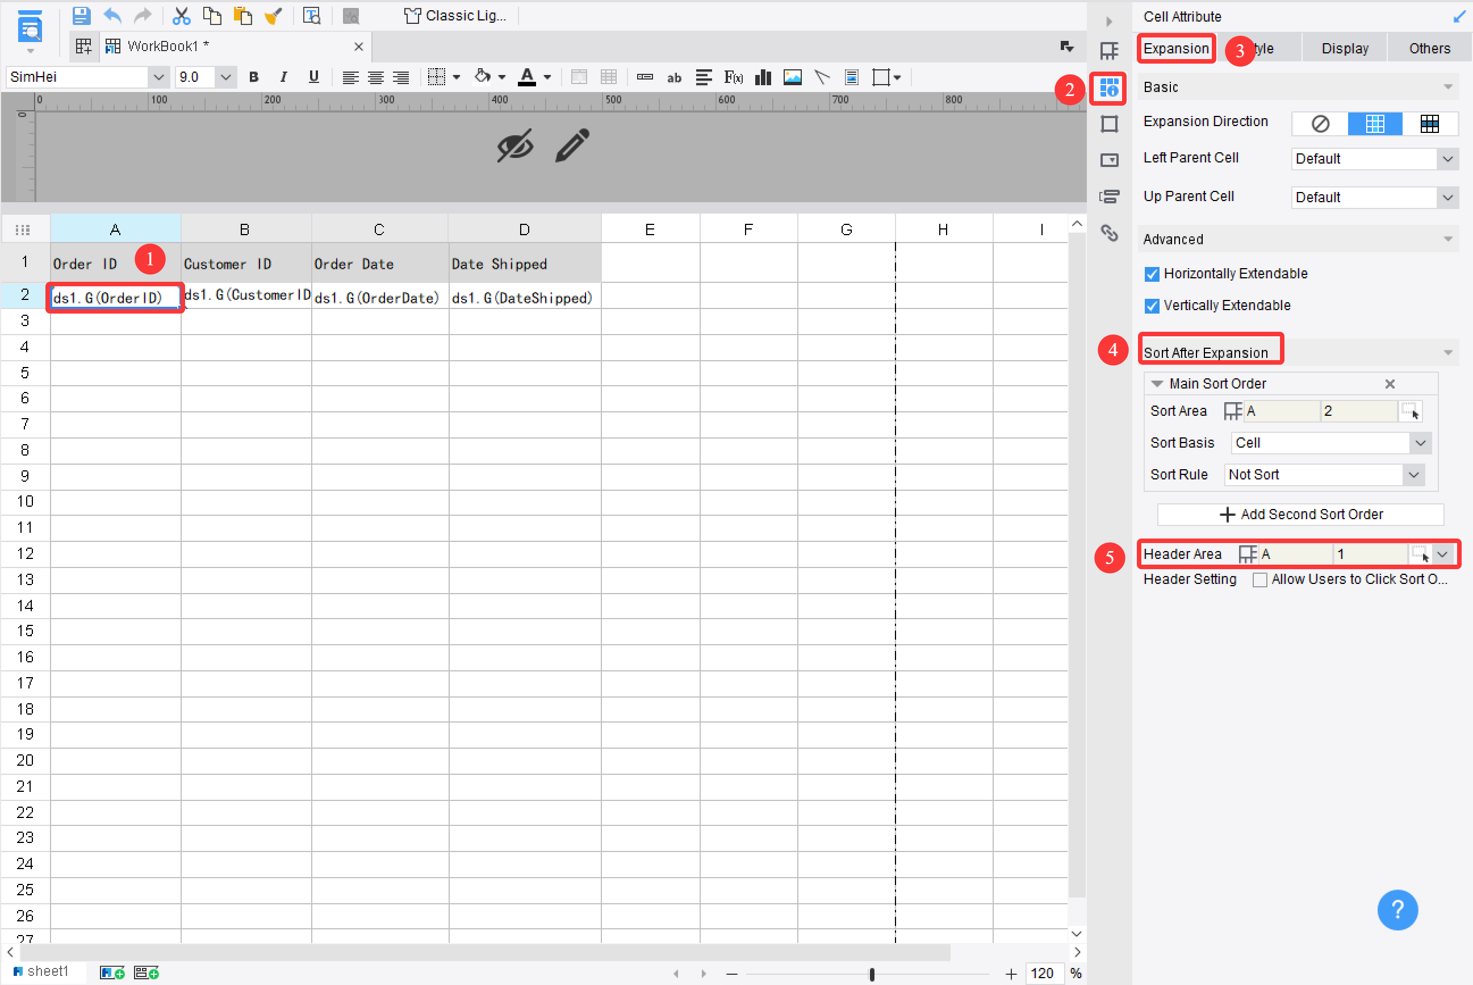Click the Cut scissors icon
1473x985 pixels.
tap(182, 15)
